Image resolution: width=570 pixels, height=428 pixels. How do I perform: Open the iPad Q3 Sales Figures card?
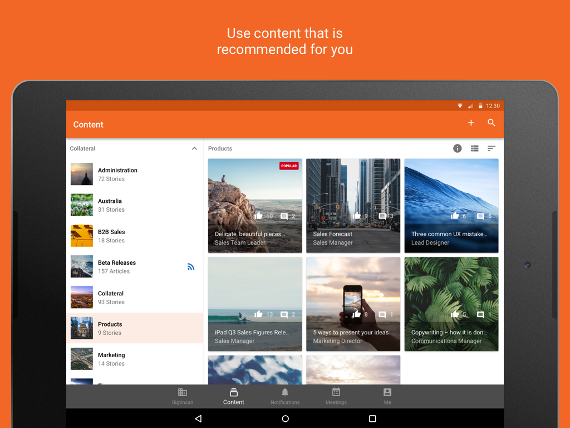255,304
